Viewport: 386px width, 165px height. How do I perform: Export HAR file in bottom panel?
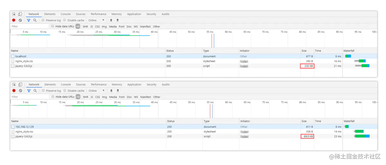118,91
